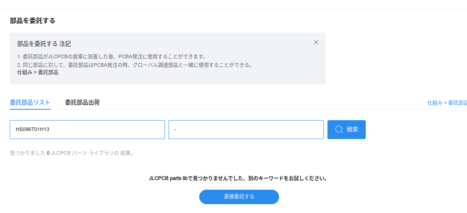
Task: Click the magnifier icon in the 検索 button
Action: [339, 129]
